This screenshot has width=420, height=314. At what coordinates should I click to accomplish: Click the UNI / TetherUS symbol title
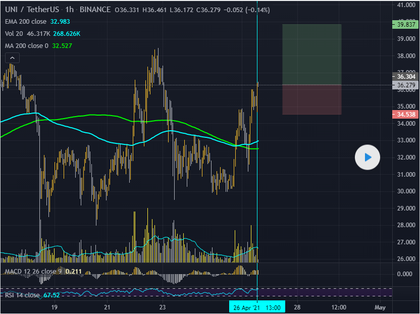click(31, 10)
